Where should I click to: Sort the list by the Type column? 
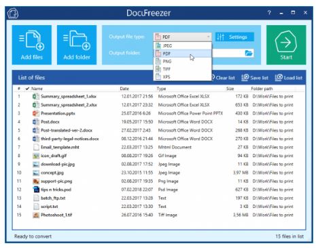tap(161, 89)
